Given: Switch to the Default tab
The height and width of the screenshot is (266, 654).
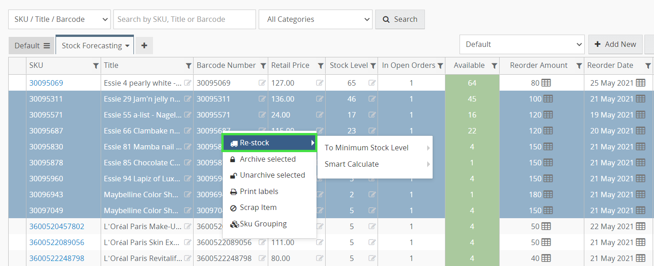Looking at the screenshot, I should click(27, 46).
